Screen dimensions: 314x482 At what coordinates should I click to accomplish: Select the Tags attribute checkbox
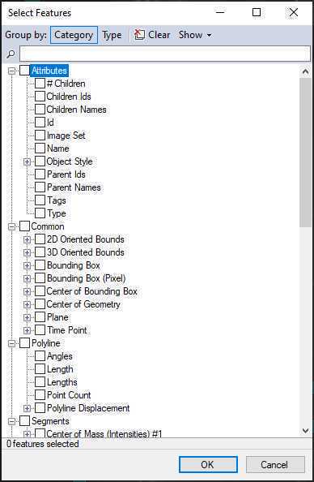point(40,200)
